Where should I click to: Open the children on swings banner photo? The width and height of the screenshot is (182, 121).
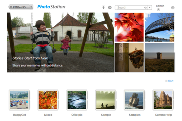click(60, 42)
